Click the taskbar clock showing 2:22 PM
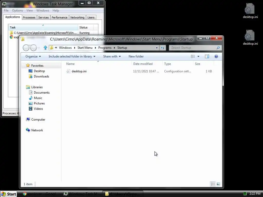The width and height of the screenshot is (263, 197). pos(255,194)
